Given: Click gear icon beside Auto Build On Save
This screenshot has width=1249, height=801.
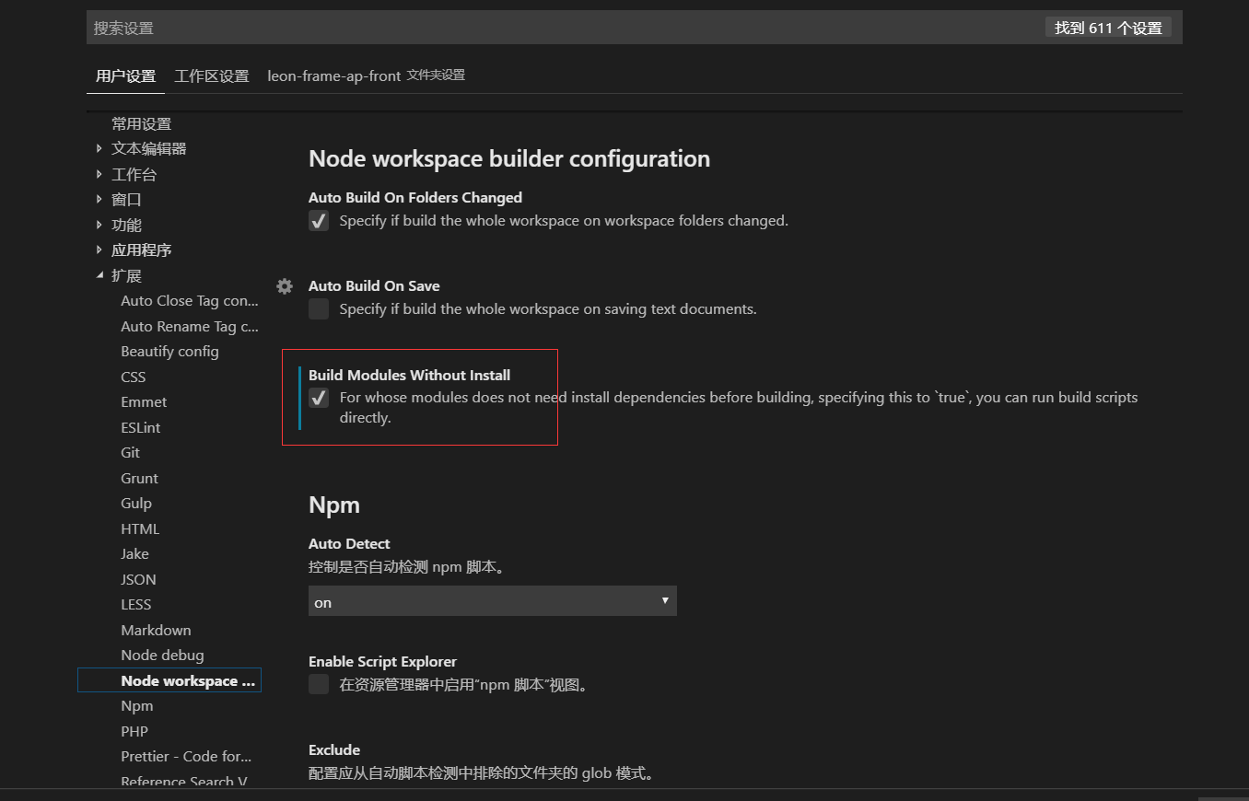Looking at the screenshot, I should (285, 286).
